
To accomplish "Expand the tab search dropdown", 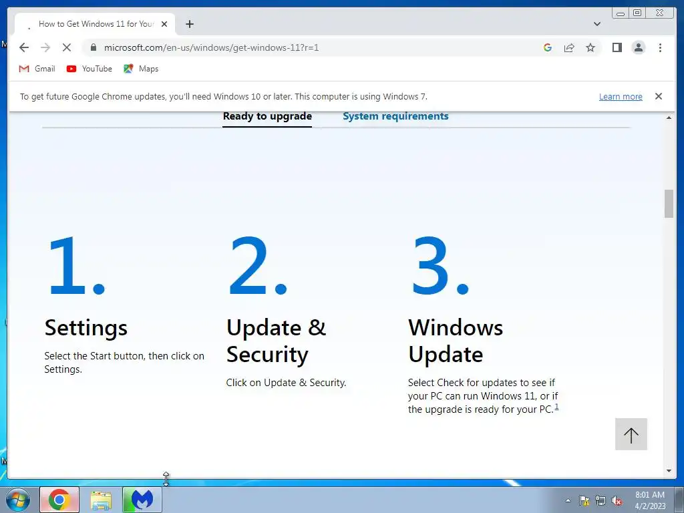I will [597, 24].
